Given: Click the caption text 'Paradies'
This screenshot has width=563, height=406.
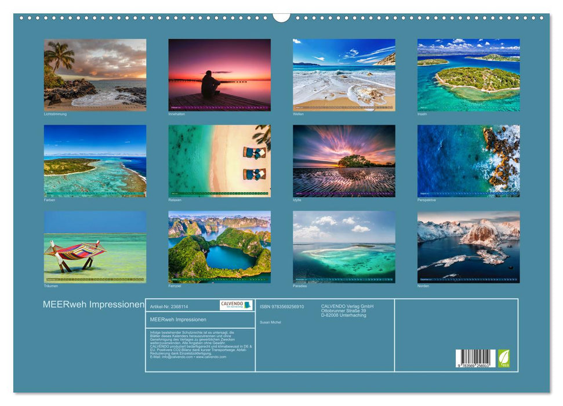Looking at the screenshot, I should (x=300, y=286).
